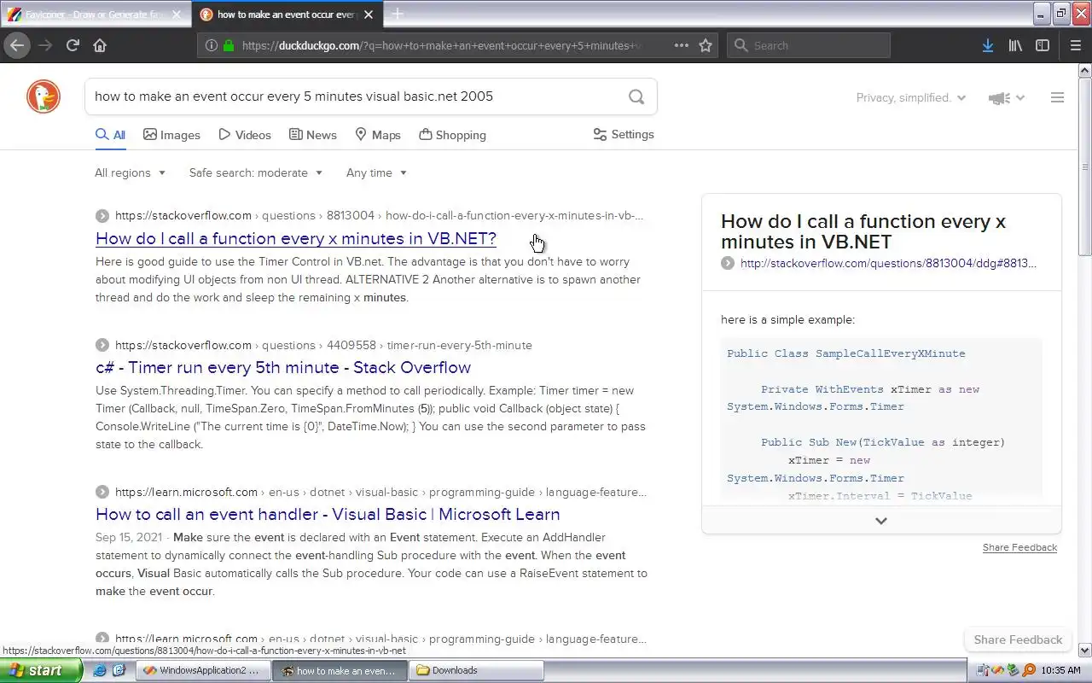This screenshot has width=1092, height=683.
Task: Open 'How to call an event handler' Microsoft Learn link
Action: pyautogui.click(x=328, y=515)
